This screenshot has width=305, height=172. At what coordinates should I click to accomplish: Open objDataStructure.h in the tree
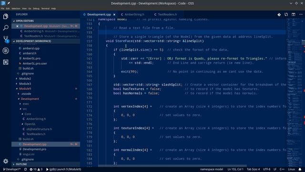pos(46,129)
